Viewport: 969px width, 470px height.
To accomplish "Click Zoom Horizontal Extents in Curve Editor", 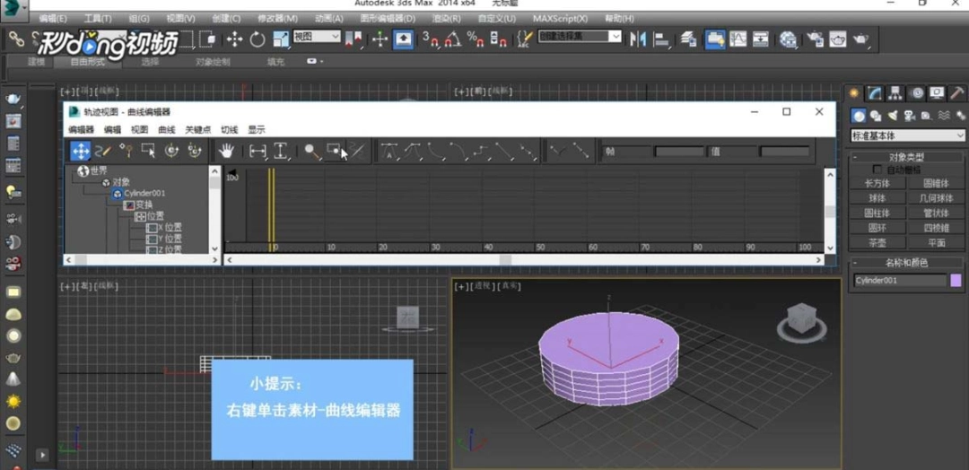I will [x=258, y=151].
